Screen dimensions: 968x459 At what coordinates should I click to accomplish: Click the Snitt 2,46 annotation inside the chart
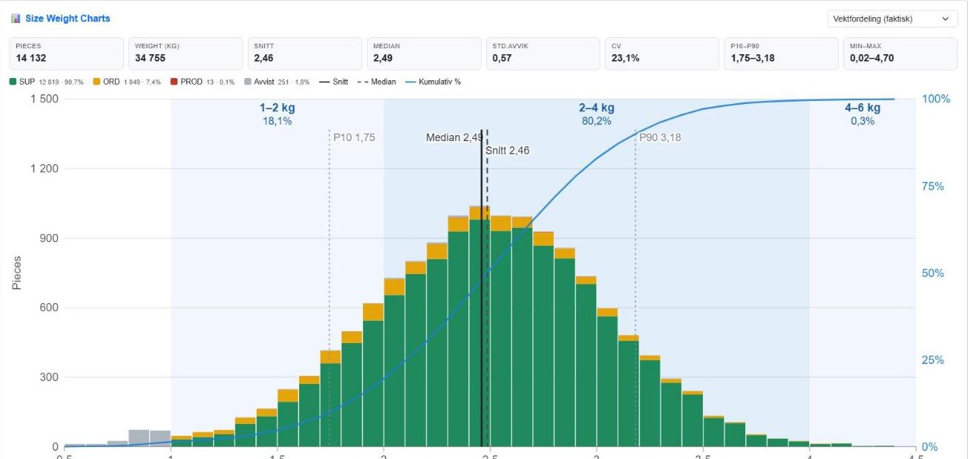pyautogui.click(x=508, y=151)
